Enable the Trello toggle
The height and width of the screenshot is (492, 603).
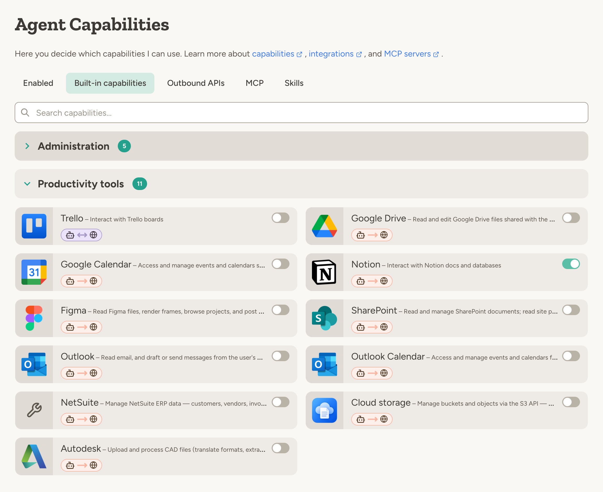point(281,218)
